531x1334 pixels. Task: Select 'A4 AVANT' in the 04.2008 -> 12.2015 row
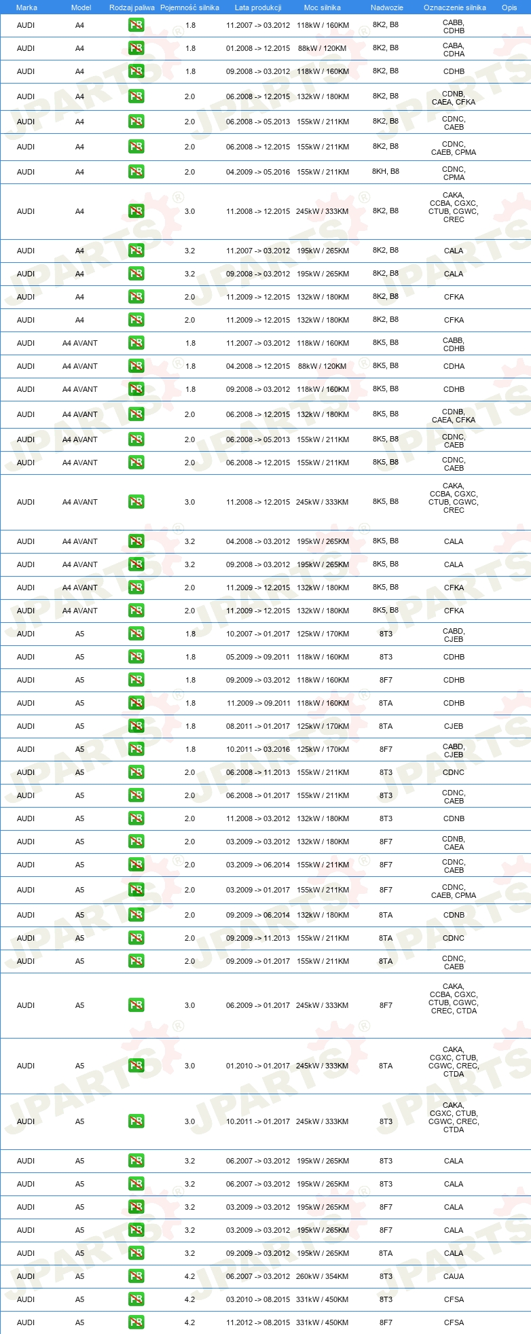pyautogui.click(x=80, y=366)
